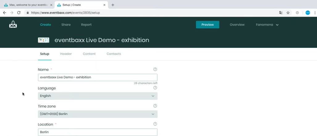Open the Overview link
Viewport: 317px width, 136px height.
237,25
